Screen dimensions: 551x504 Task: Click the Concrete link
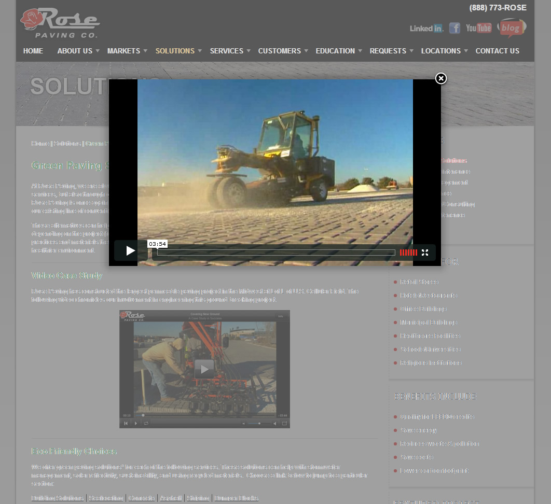pyautogui.click(x=142, y=498)
